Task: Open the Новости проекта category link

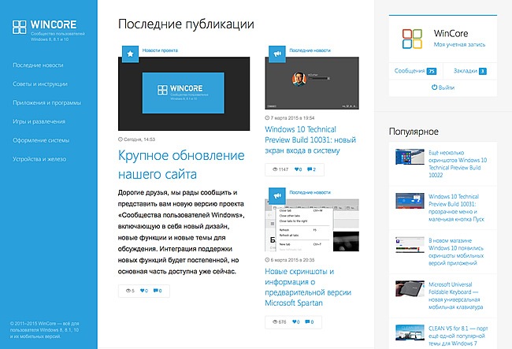Action: click(x=160, y=50)
